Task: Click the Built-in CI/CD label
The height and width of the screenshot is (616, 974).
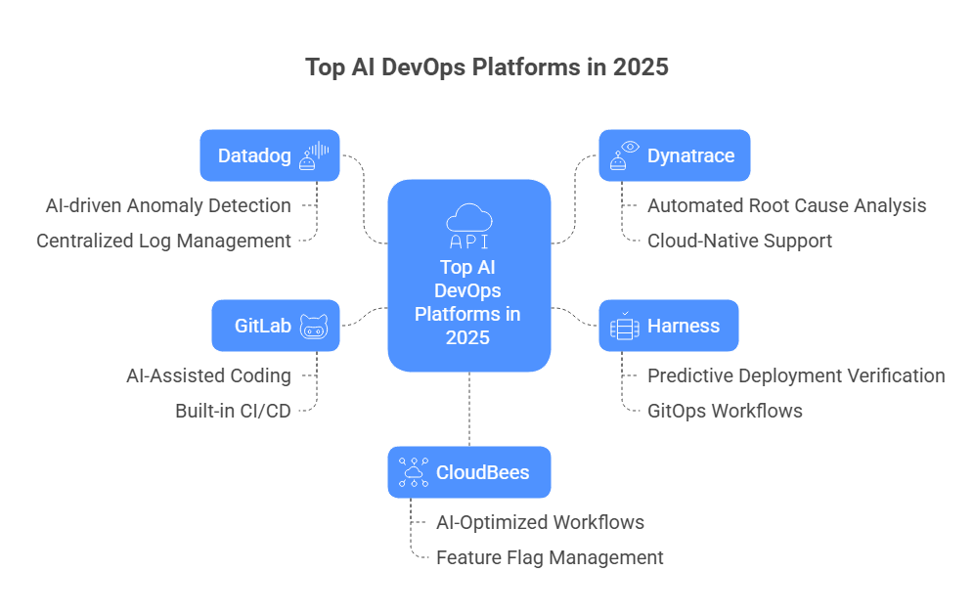Action: point(233,411)
